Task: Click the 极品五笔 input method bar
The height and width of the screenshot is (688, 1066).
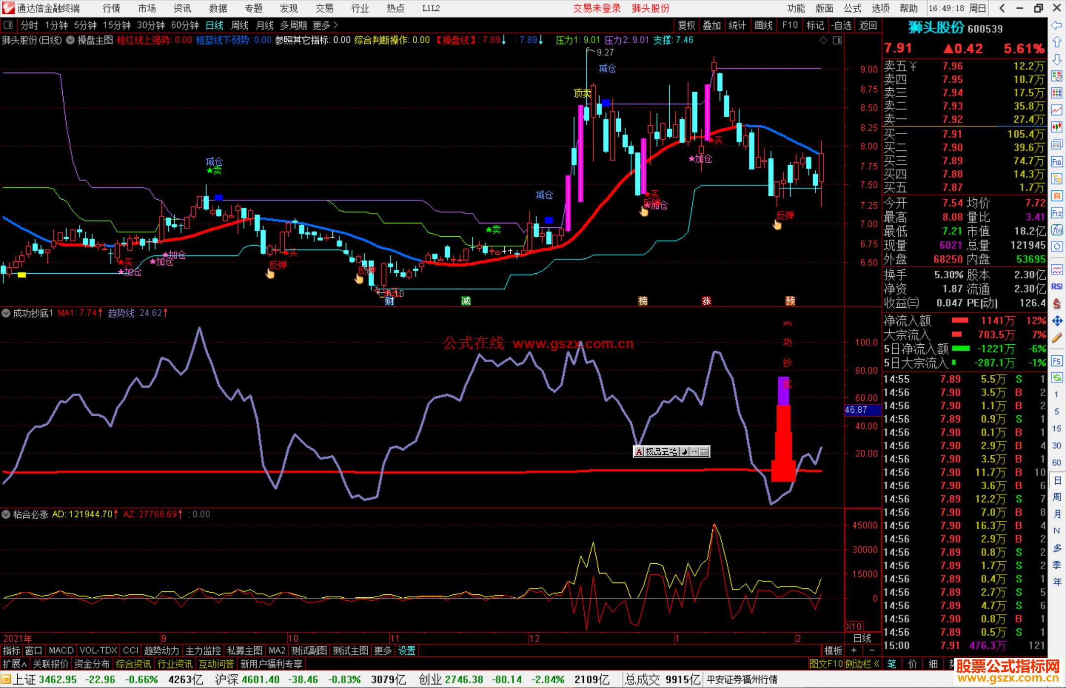Action: (x=672, y=452)
